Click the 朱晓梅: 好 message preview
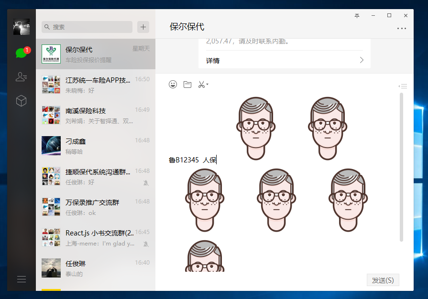This screenshot has width=428, height=299. point(80,90)
